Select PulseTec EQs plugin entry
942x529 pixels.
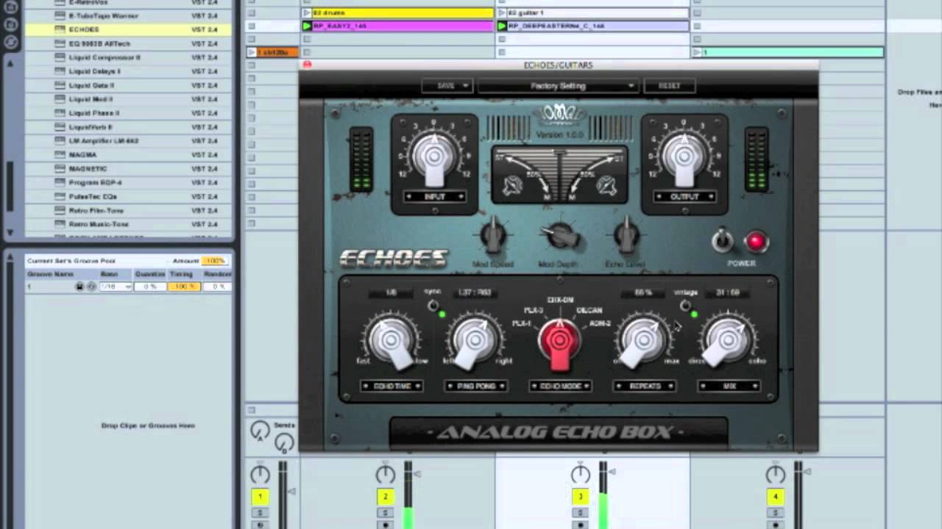tap(129, 197)
